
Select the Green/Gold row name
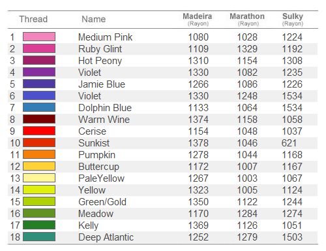click(x=102, y=202)
